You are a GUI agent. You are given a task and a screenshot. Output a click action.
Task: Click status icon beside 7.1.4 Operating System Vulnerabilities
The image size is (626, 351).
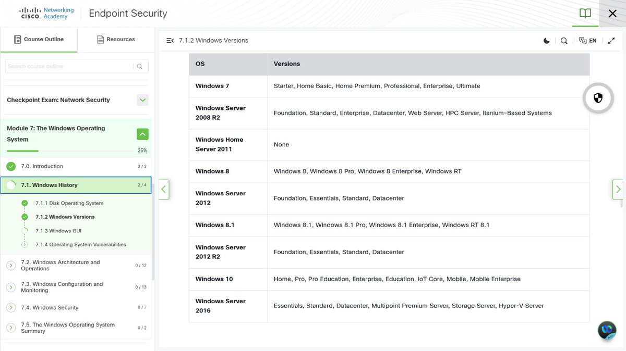click(25, 244)
